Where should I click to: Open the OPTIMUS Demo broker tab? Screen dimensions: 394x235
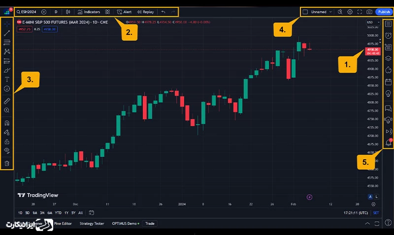coord(126,224)
